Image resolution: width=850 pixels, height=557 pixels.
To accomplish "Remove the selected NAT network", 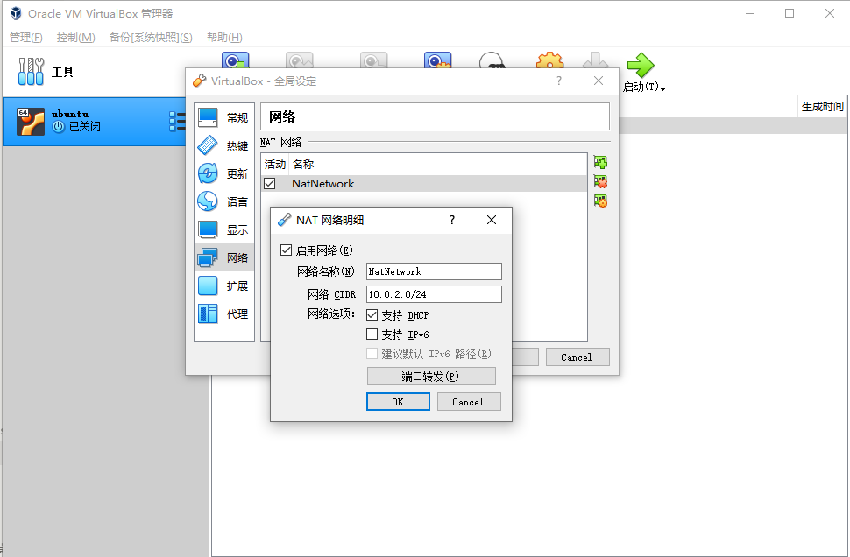I will 599,181.
